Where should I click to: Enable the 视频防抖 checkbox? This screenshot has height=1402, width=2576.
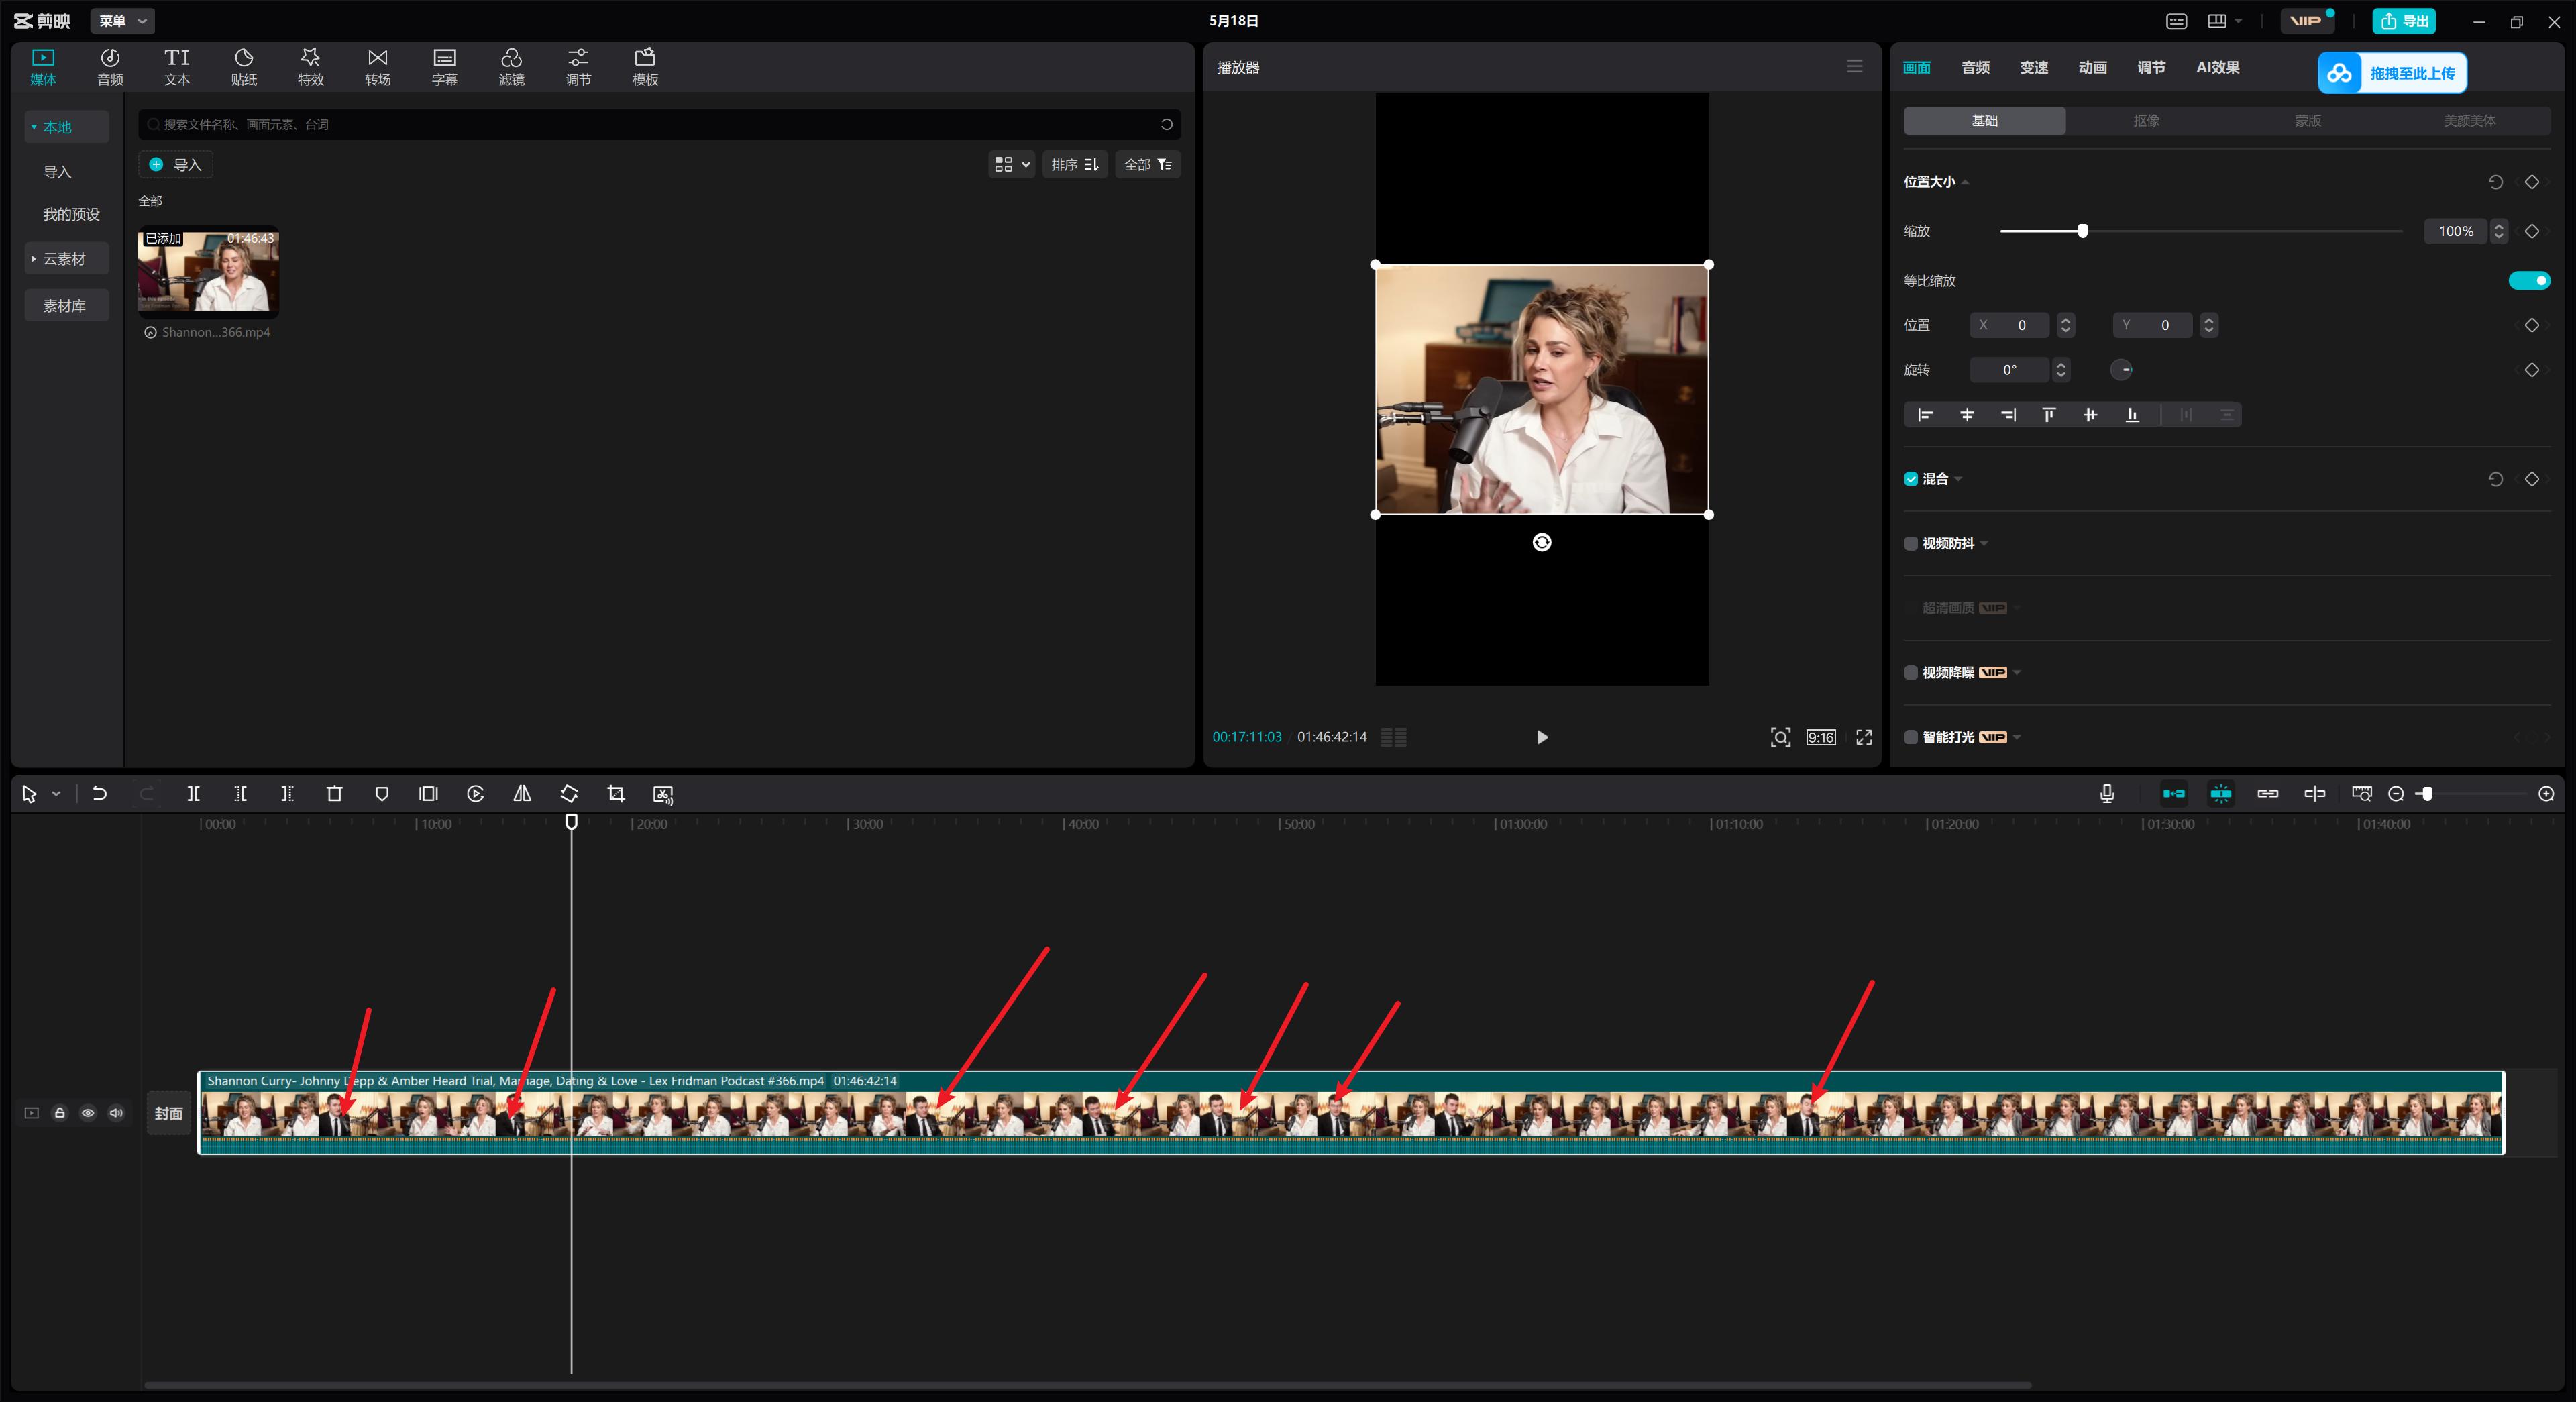point(1911,543)
